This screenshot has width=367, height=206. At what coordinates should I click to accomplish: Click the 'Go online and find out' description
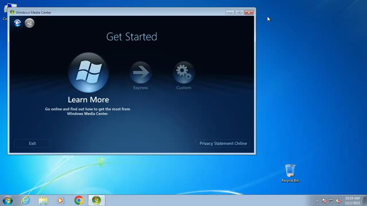tap(87, 111)
